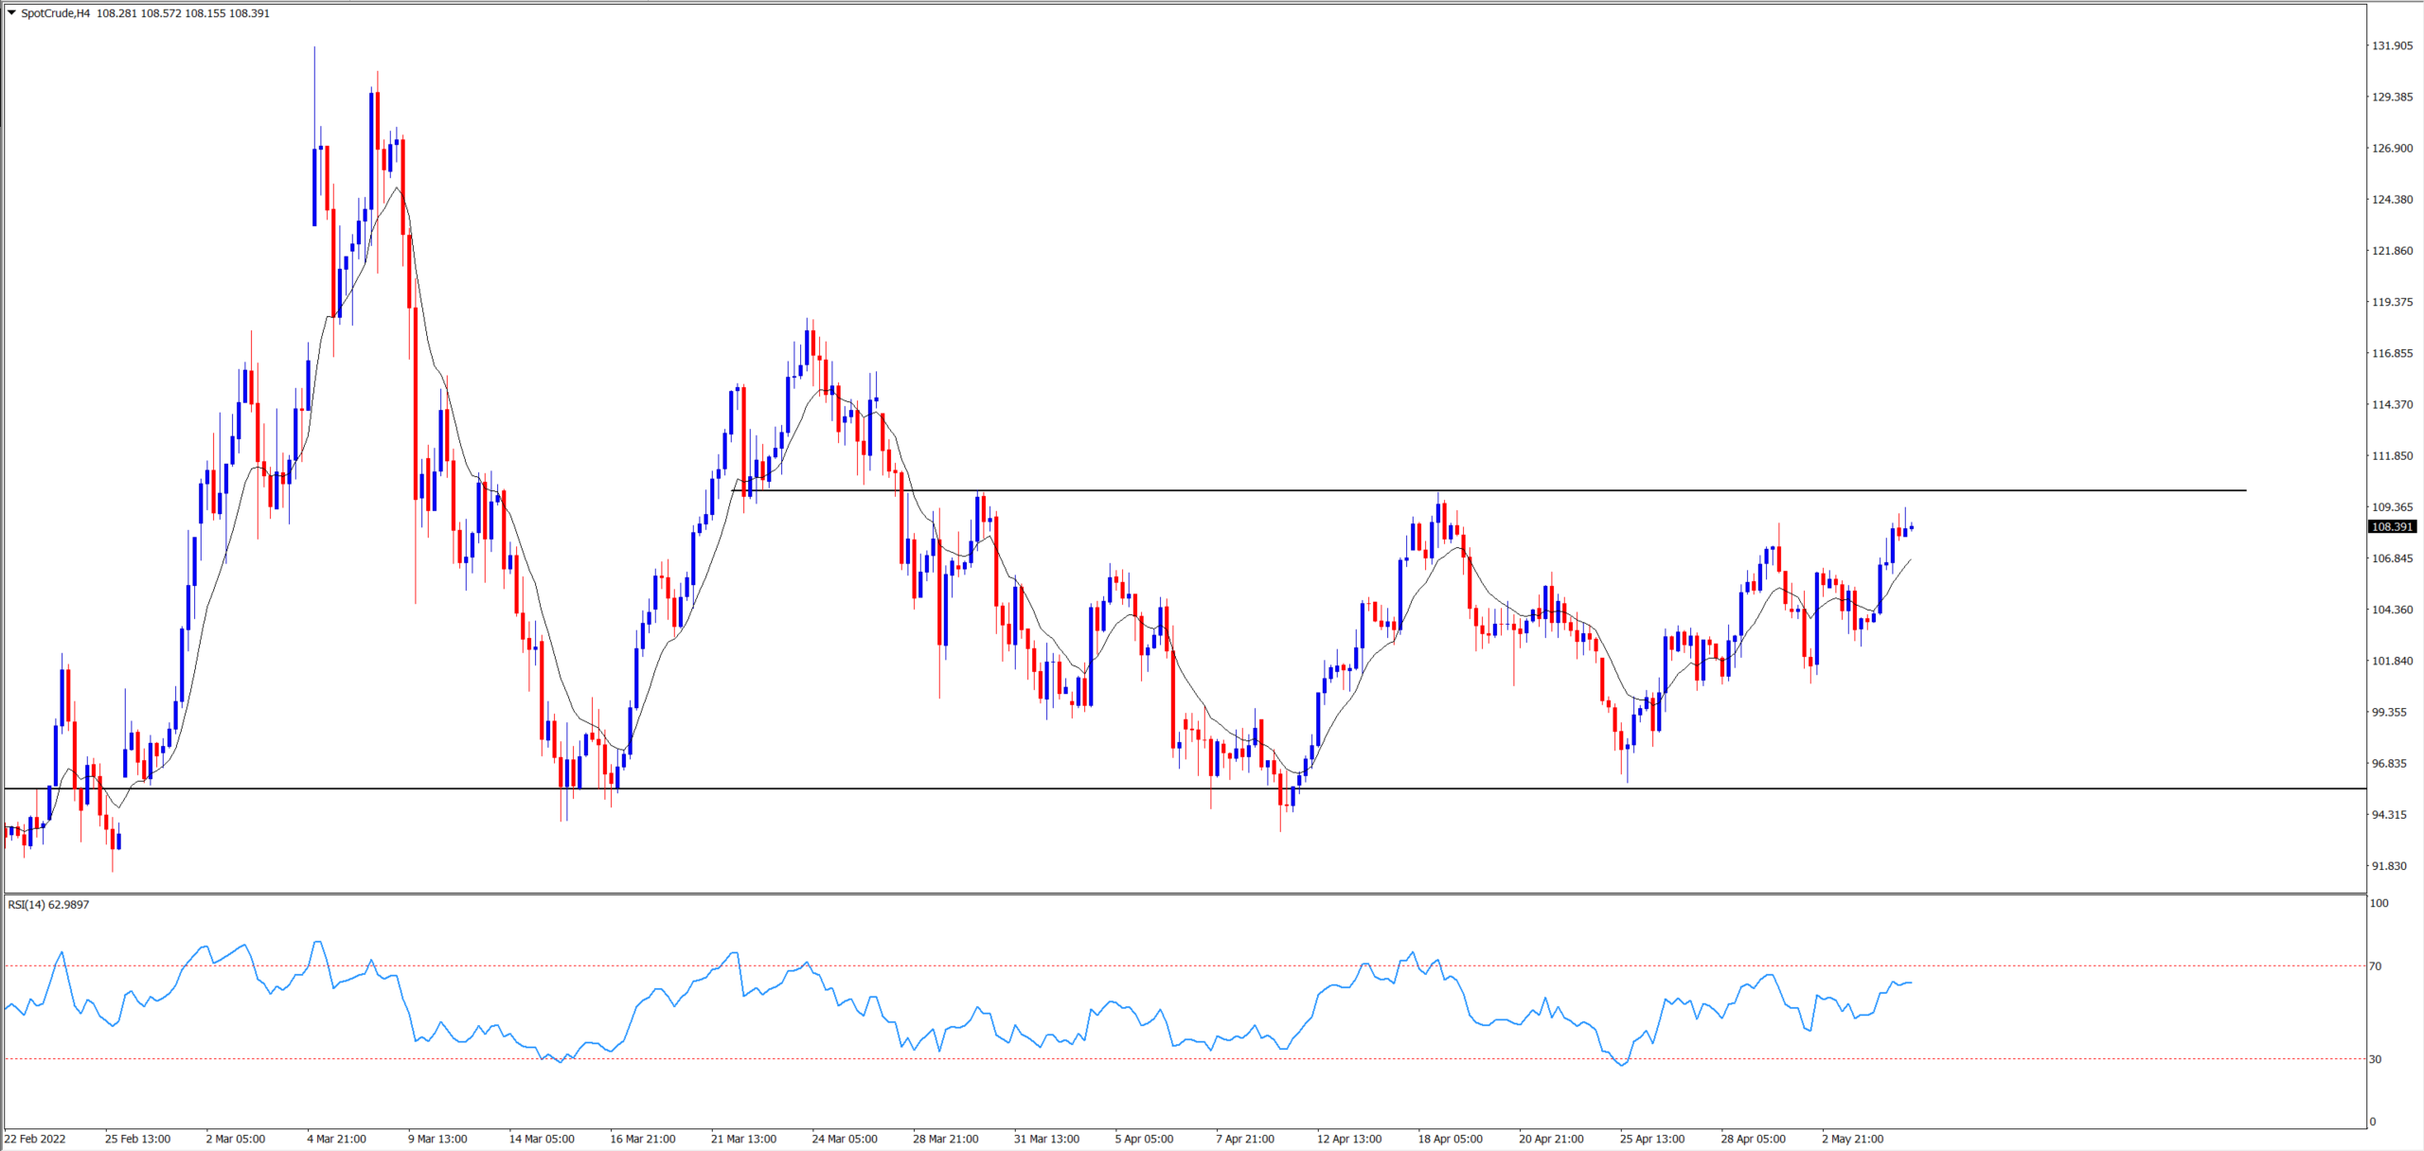Click the 31 Mar 13:00 time label

1046,1139
